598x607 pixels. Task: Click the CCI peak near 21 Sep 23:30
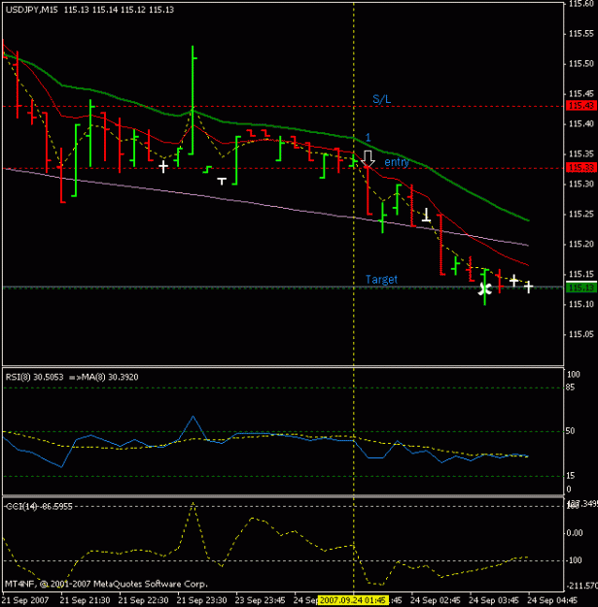click(193, 504)
